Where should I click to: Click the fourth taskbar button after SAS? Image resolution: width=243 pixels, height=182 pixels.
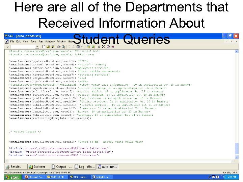pos(102,177)
